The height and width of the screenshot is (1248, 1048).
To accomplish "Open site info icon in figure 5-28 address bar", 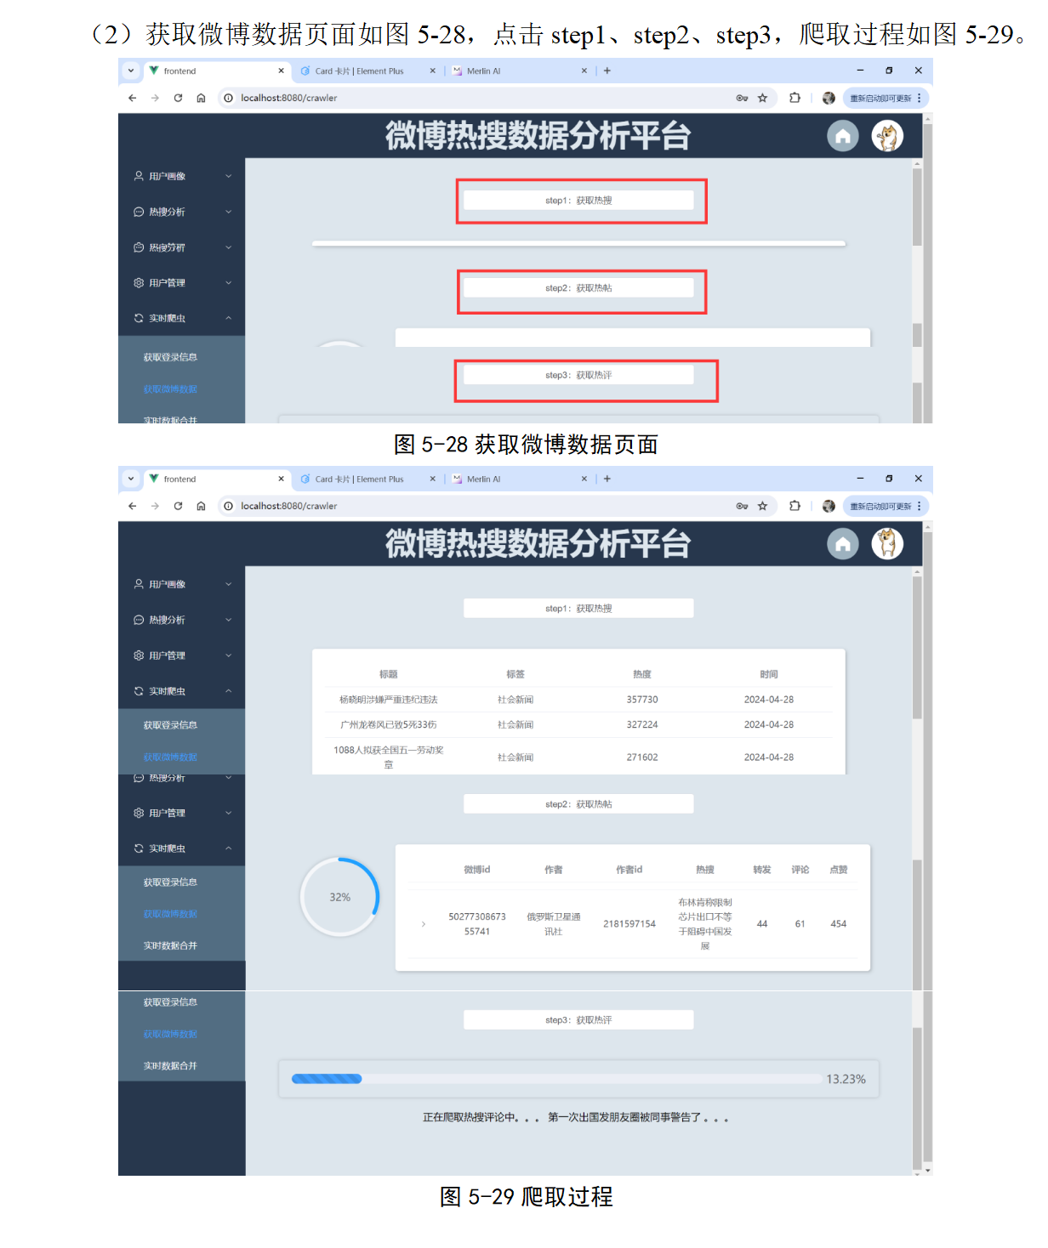I will pyautogui.click(x=228, y=98).
